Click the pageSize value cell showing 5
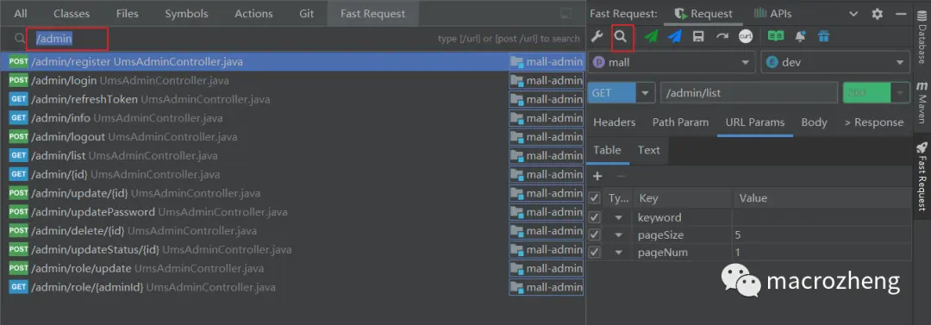The width and height of the screenshot is (931, 325). click(821, 235)
